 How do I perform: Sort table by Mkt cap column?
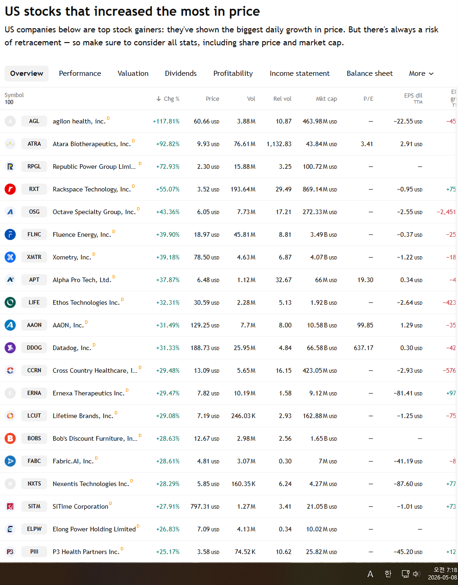pos(326,99)
